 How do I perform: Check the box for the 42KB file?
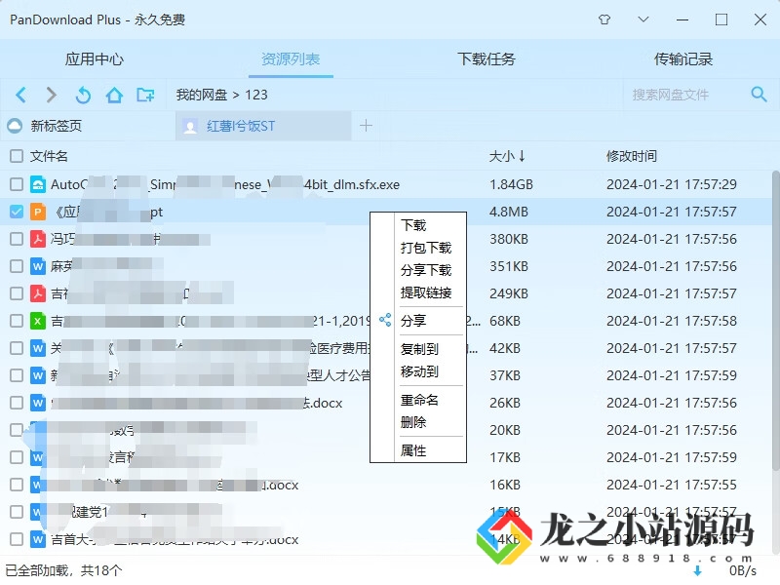point(17,348)
